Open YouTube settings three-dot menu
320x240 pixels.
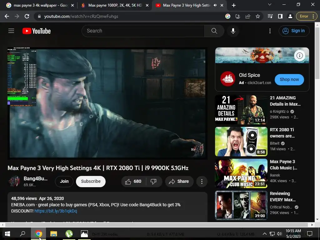coord(270,31)
